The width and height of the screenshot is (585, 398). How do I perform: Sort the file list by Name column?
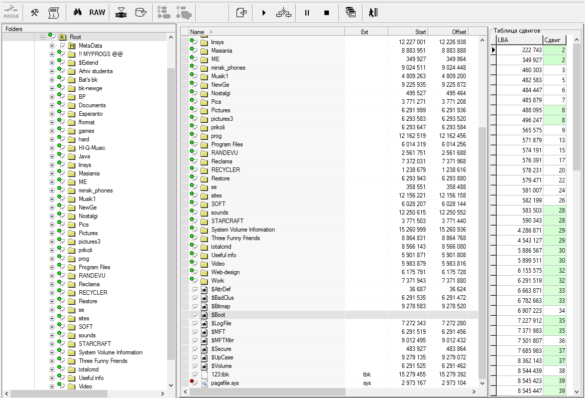pos(266,32)
